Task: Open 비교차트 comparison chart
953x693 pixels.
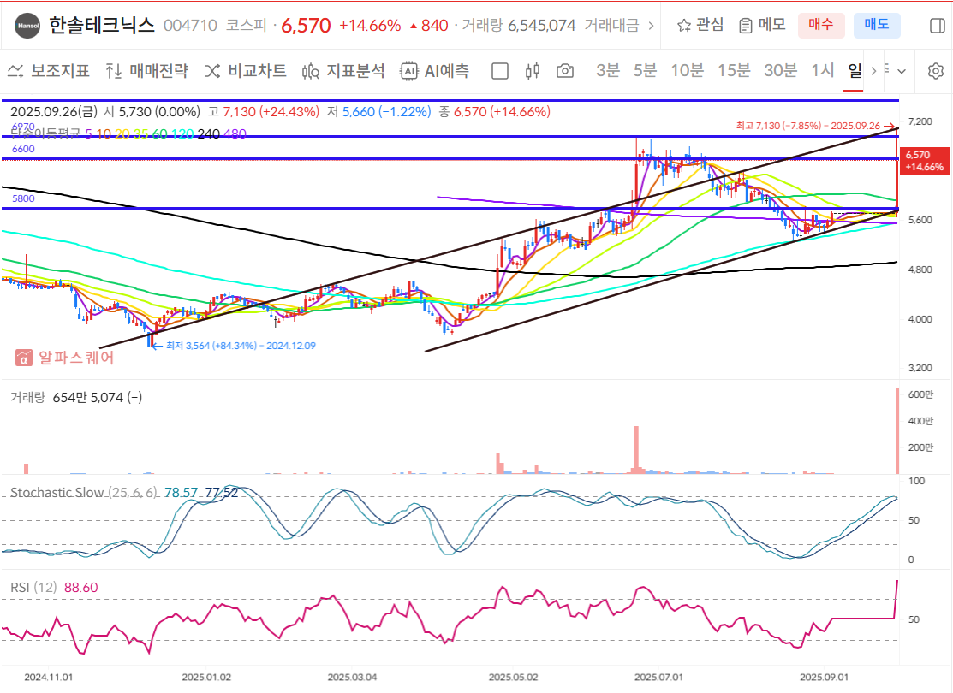Action: click(x=245, y=71)
